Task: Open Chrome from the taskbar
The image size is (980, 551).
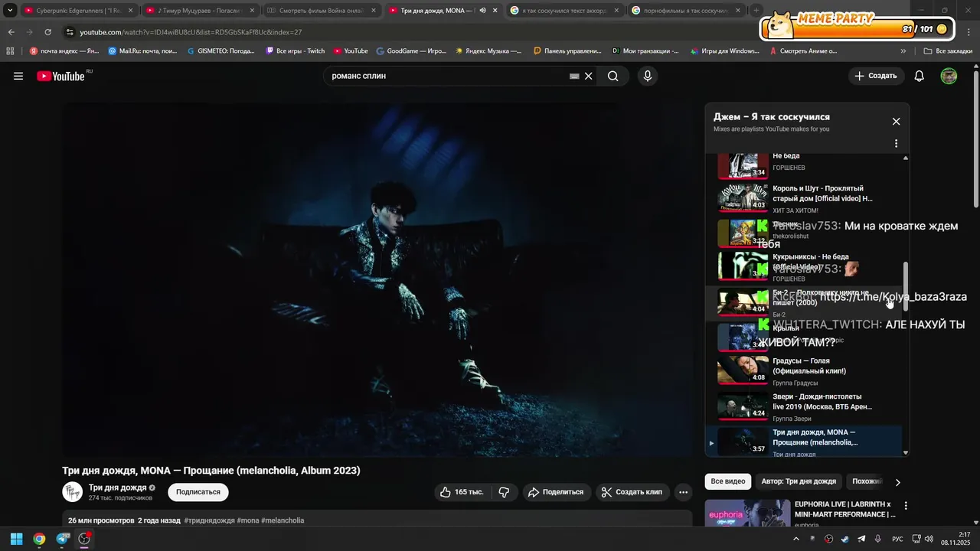Action: 39,539
